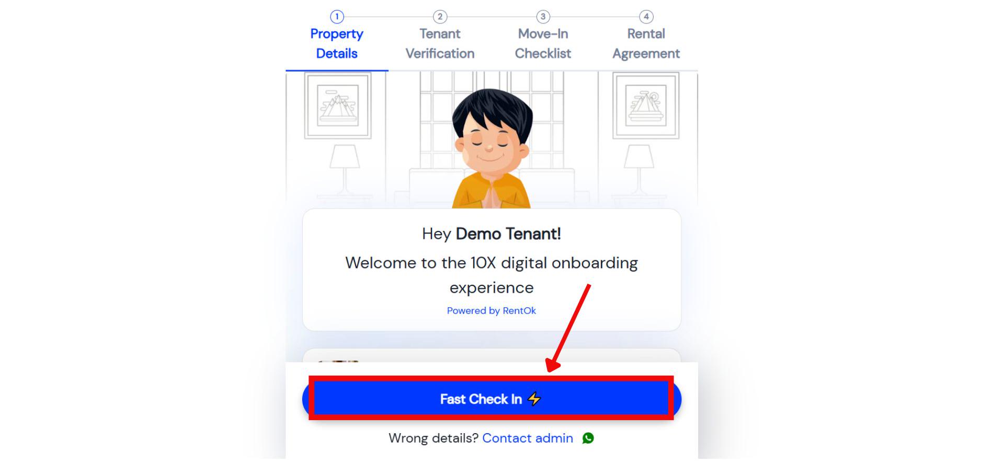Select the Rental Agreement tab
The height and width of the screenshot is (464, 1004).
click(x=646, y=43)
